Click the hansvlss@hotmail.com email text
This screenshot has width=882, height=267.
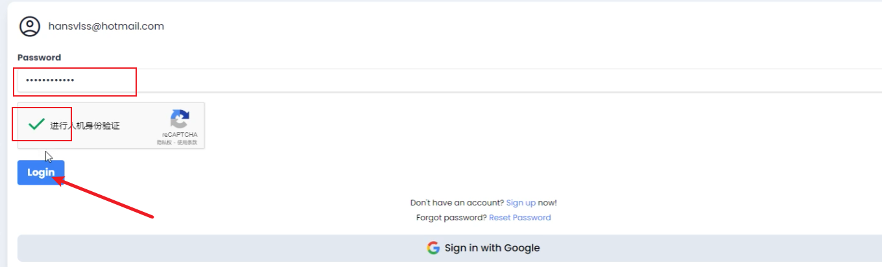[106, 27]
